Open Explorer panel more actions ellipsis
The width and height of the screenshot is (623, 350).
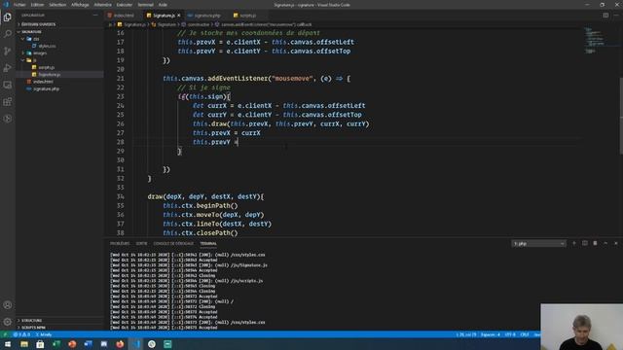click(95, 16)
